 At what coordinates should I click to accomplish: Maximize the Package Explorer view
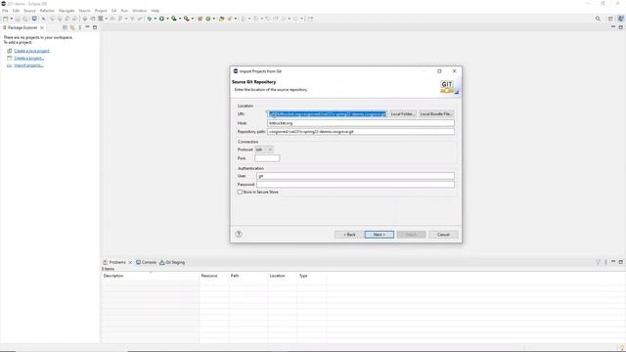tap(95, 27)
